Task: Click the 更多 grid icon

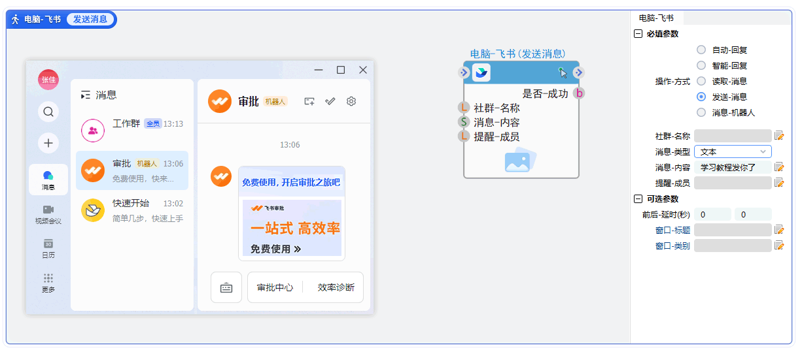Action: [48, 278]
